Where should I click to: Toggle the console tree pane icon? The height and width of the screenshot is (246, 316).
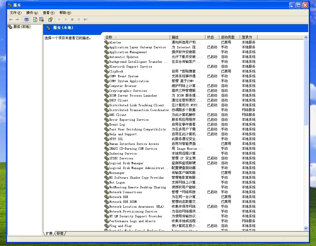[26, 20]
